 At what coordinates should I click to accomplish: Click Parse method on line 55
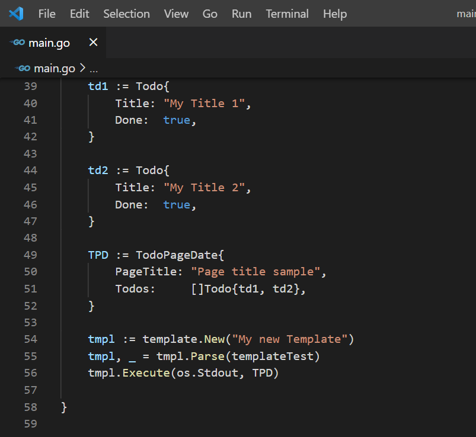click(x=207, y=356)
